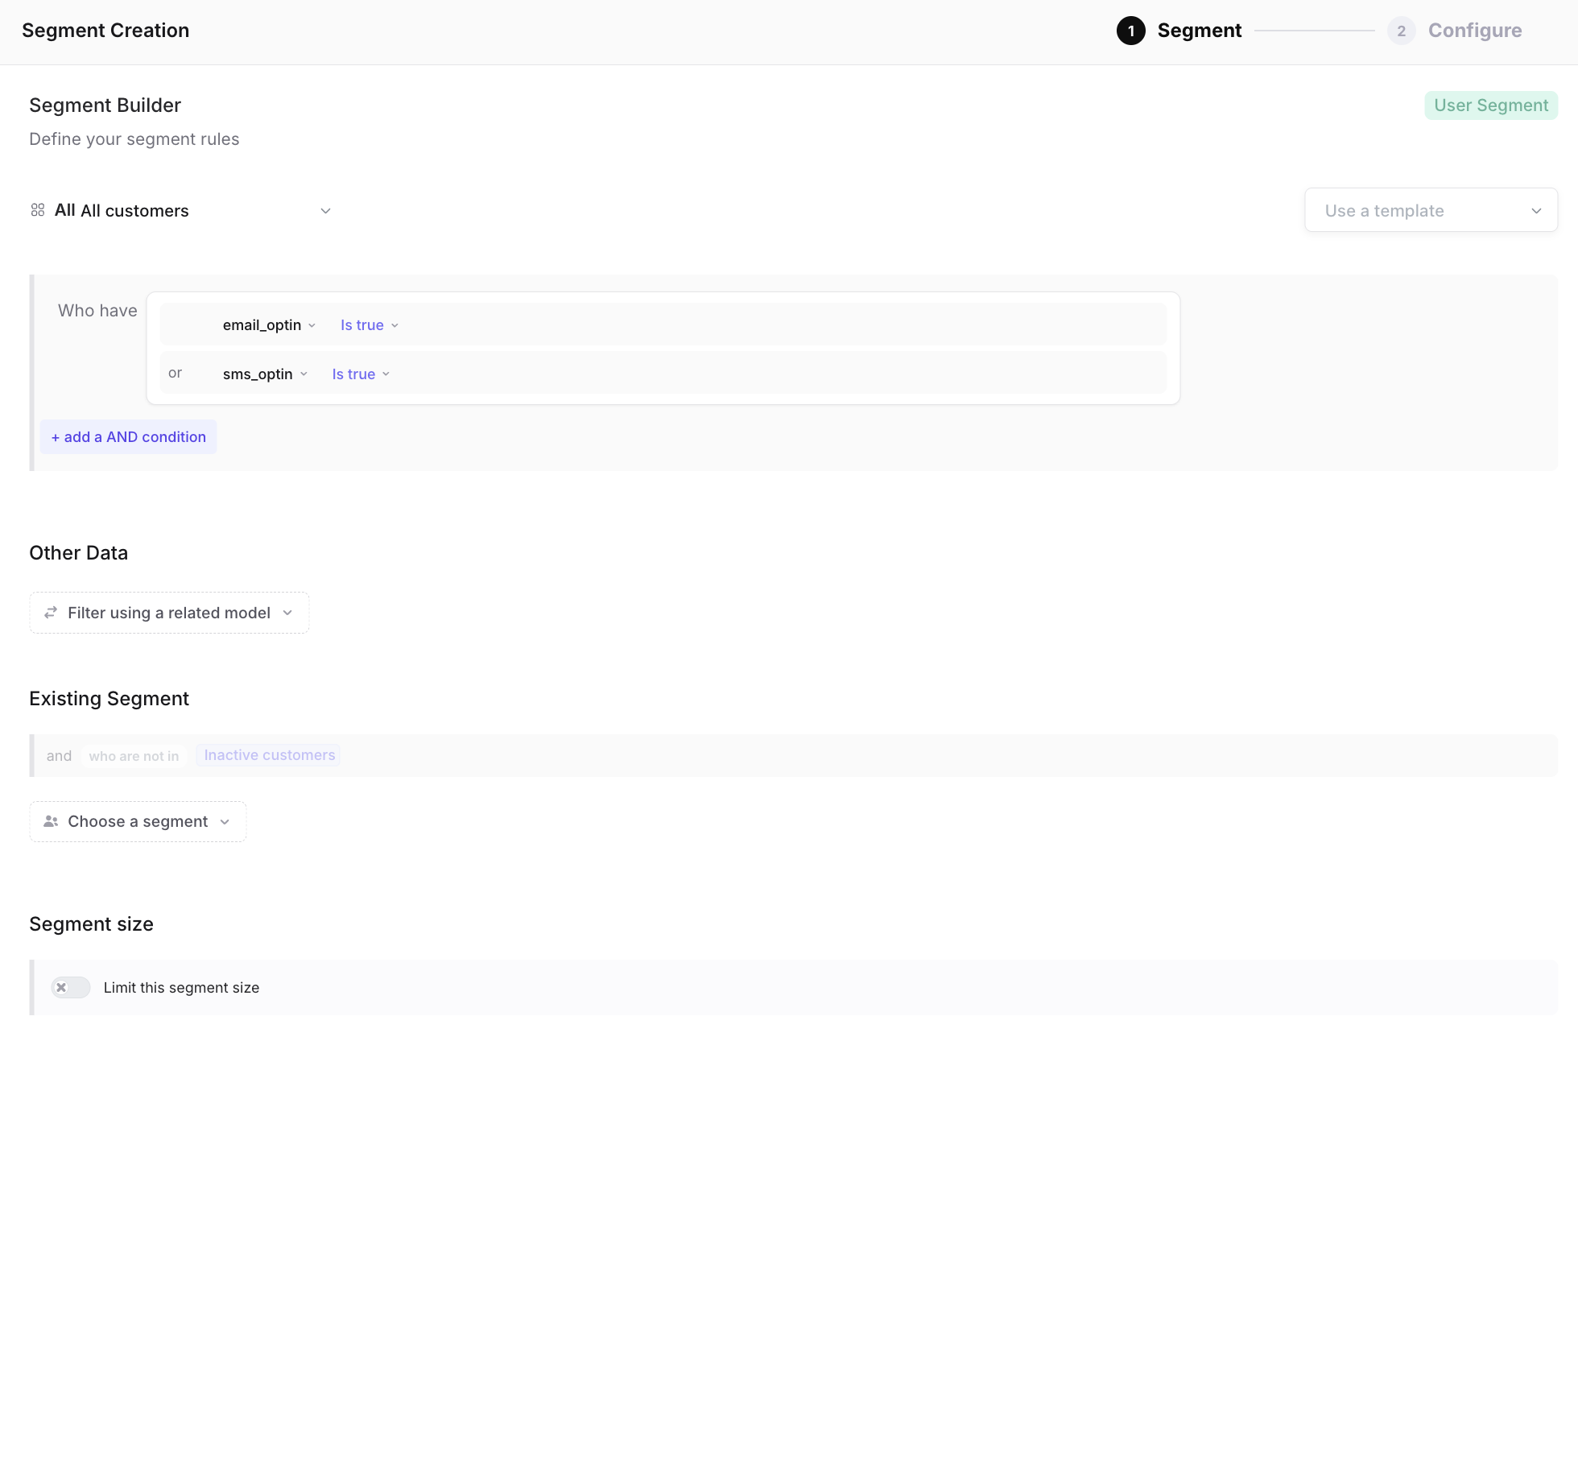Click the who are not in selector
The image size is (1578, 1483).
click(x=134, y=756)
